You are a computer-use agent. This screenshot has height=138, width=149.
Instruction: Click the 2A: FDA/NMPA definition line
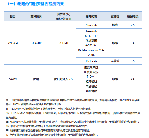[73, 113]
